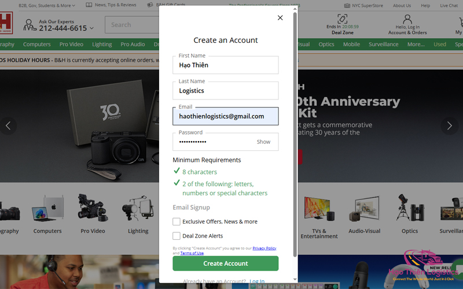Click the dialog vertical scrollbar
The width and height of the screenshot is (463, 289).
(295, 134)
